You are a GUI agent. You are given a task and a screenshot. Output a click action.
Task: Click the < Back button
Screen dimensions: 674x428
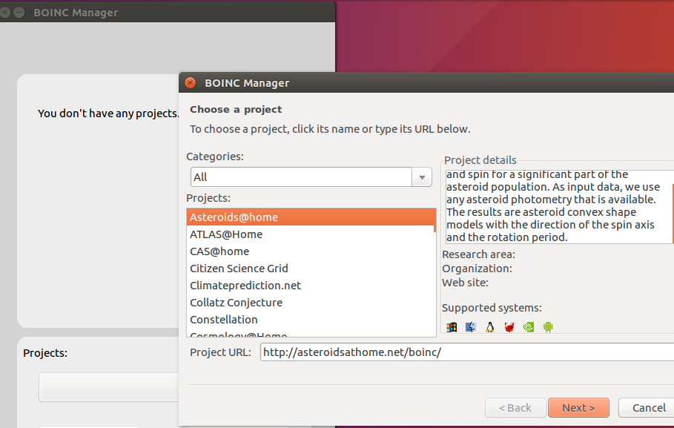[x=515, y=408]
